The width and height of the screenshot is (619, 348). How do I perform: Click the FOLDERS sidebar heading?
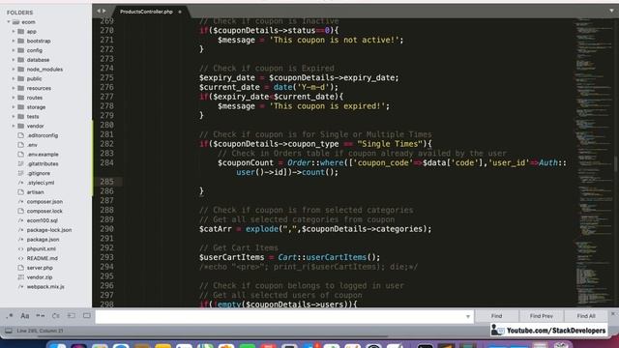pyautogui.click(x=19, y=13)
